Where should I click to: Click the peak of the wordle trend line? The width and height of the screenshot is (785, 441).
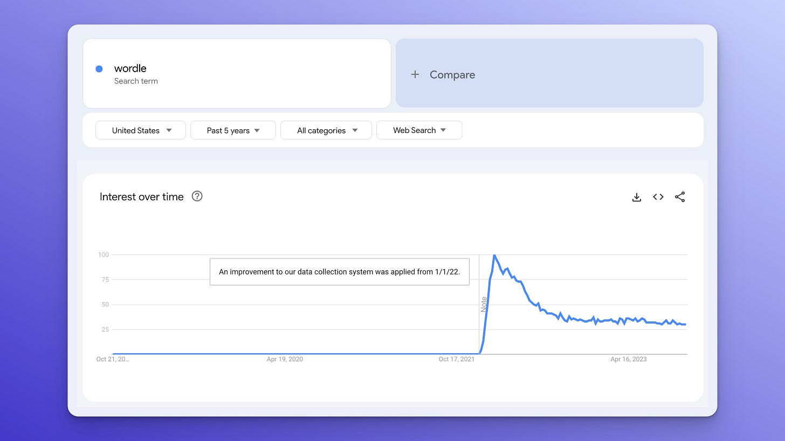coord(494,255)
